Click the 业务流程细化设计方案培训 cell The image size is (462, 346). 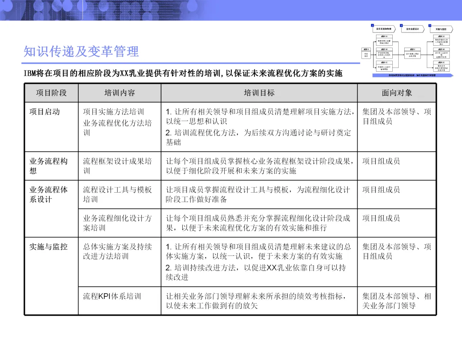(x=120, y=223)
